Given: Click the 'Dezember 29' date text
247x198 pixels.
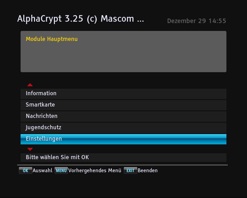Looking at the screenshot, I should point(186,21).
